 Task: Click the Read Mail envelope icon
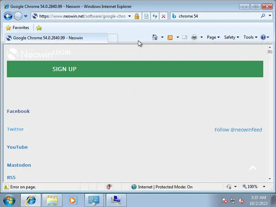click(185, 37)
